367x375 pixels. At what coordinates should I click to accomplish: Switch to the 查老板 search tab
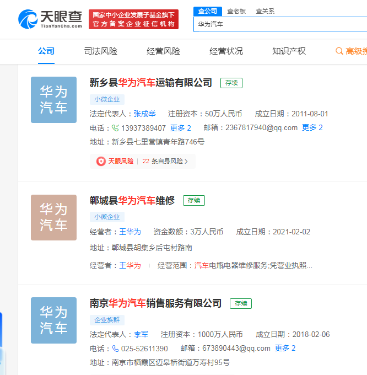236,11
